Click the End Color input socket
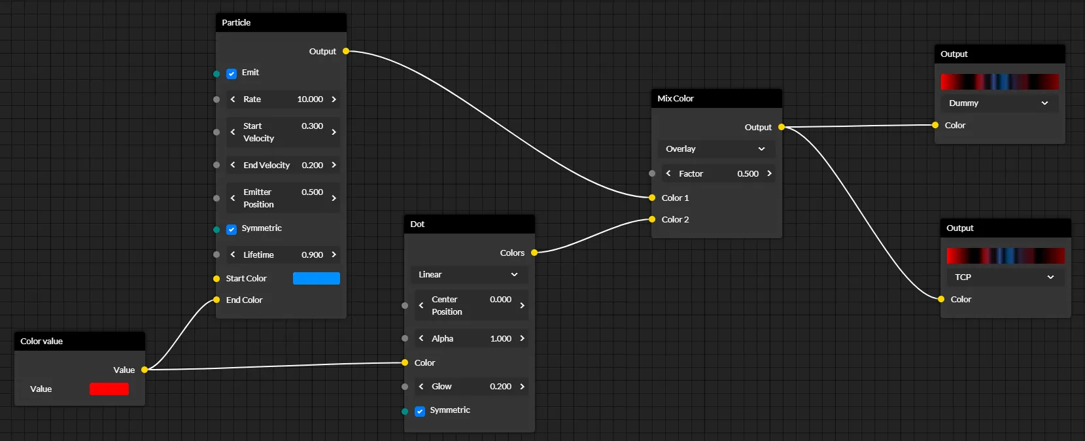Screen dimensions: 1085x441 click(216, 300)
